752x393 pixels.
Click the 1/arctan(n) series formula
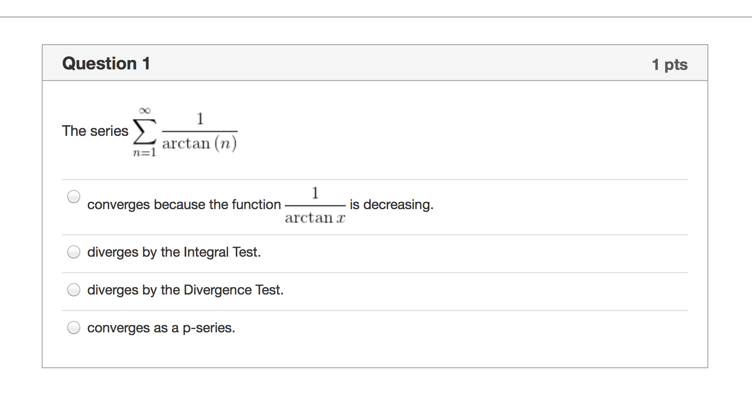pyautogui.click(x=185, y=132)
